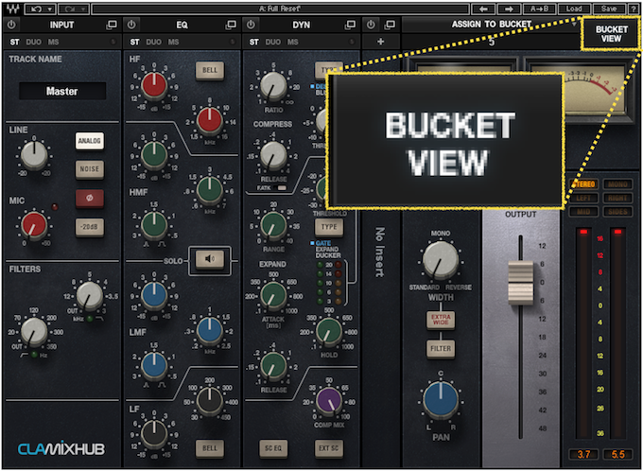
Task: Toggle the DYN section power button
Action: coord(251,25)
